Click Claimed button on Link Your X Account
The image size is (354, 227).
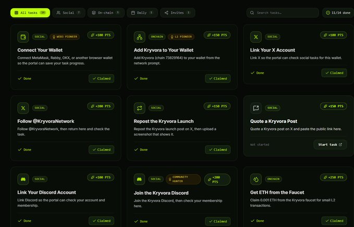point(334,73)
